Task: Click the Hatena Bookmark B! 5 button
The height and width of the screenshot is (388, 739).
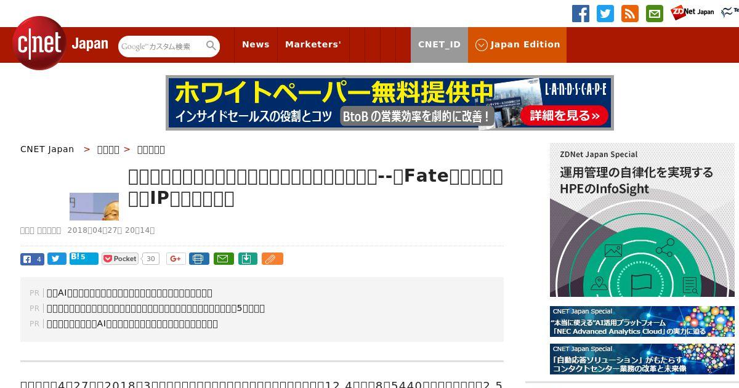Action: coord(84,258)
